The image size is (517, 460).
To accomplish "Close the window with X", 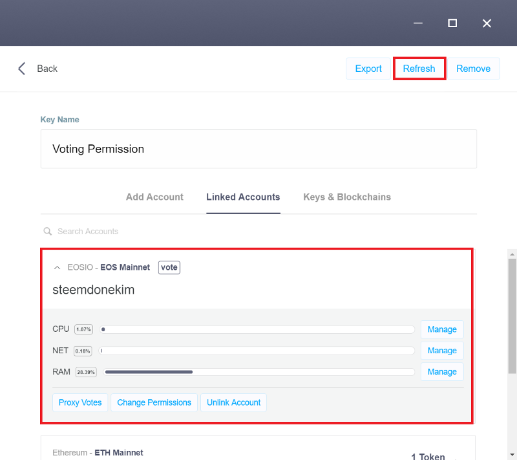I will click(487, 23).
